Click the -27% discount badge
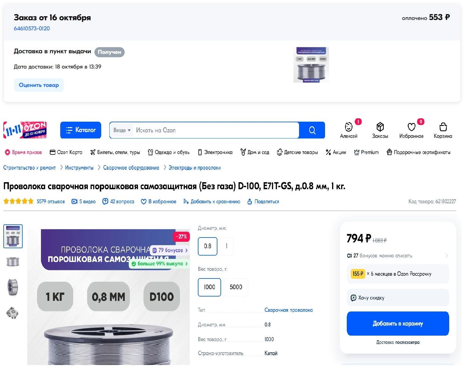The height and width of the screenshot is (372, 470). (x=181, y=237)
